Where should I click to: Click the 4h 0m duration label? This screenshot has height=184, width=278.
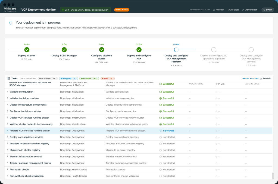tap(176, 44)
